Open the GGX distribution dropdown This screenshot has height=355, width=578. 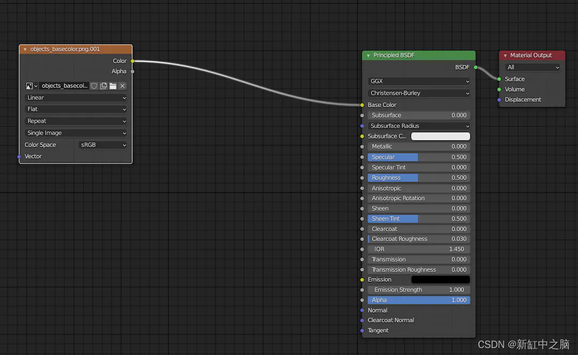(419, 81)
